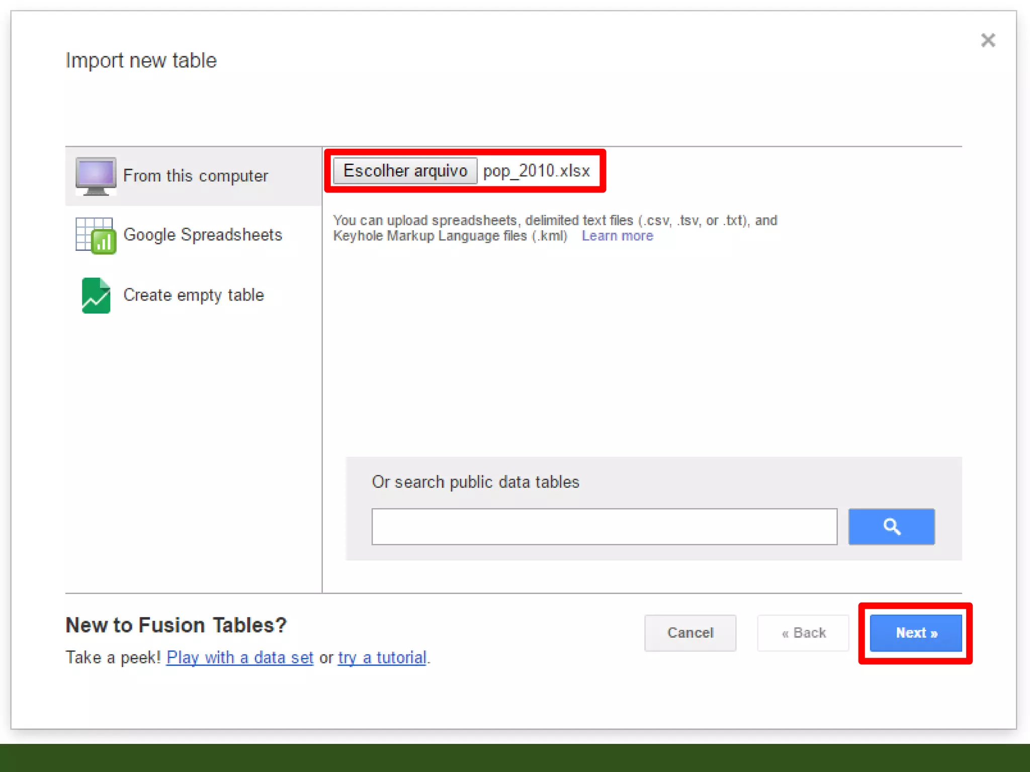Screen dimensions: 1030x772
Task: Go back with the « Back button
Action: coord(803,633)
